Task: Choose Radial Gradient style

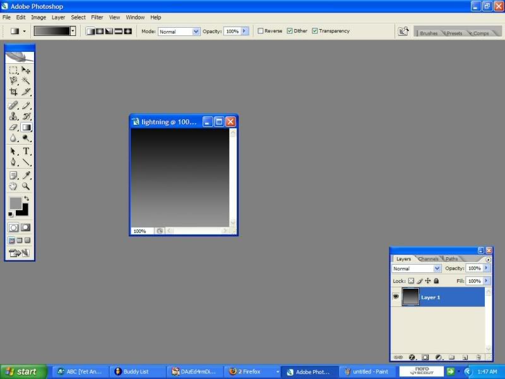Action: pos(100,31)
